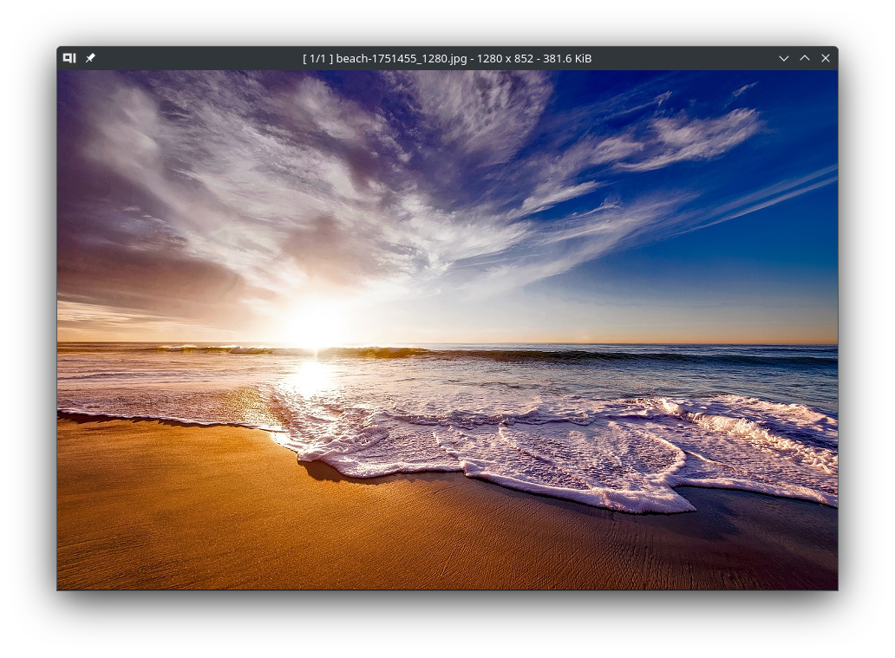This screenshot has height=658, width=895.
Task: Click the beach-1751455_1280.jpg filename in title bar
Action: coord(390,58)
